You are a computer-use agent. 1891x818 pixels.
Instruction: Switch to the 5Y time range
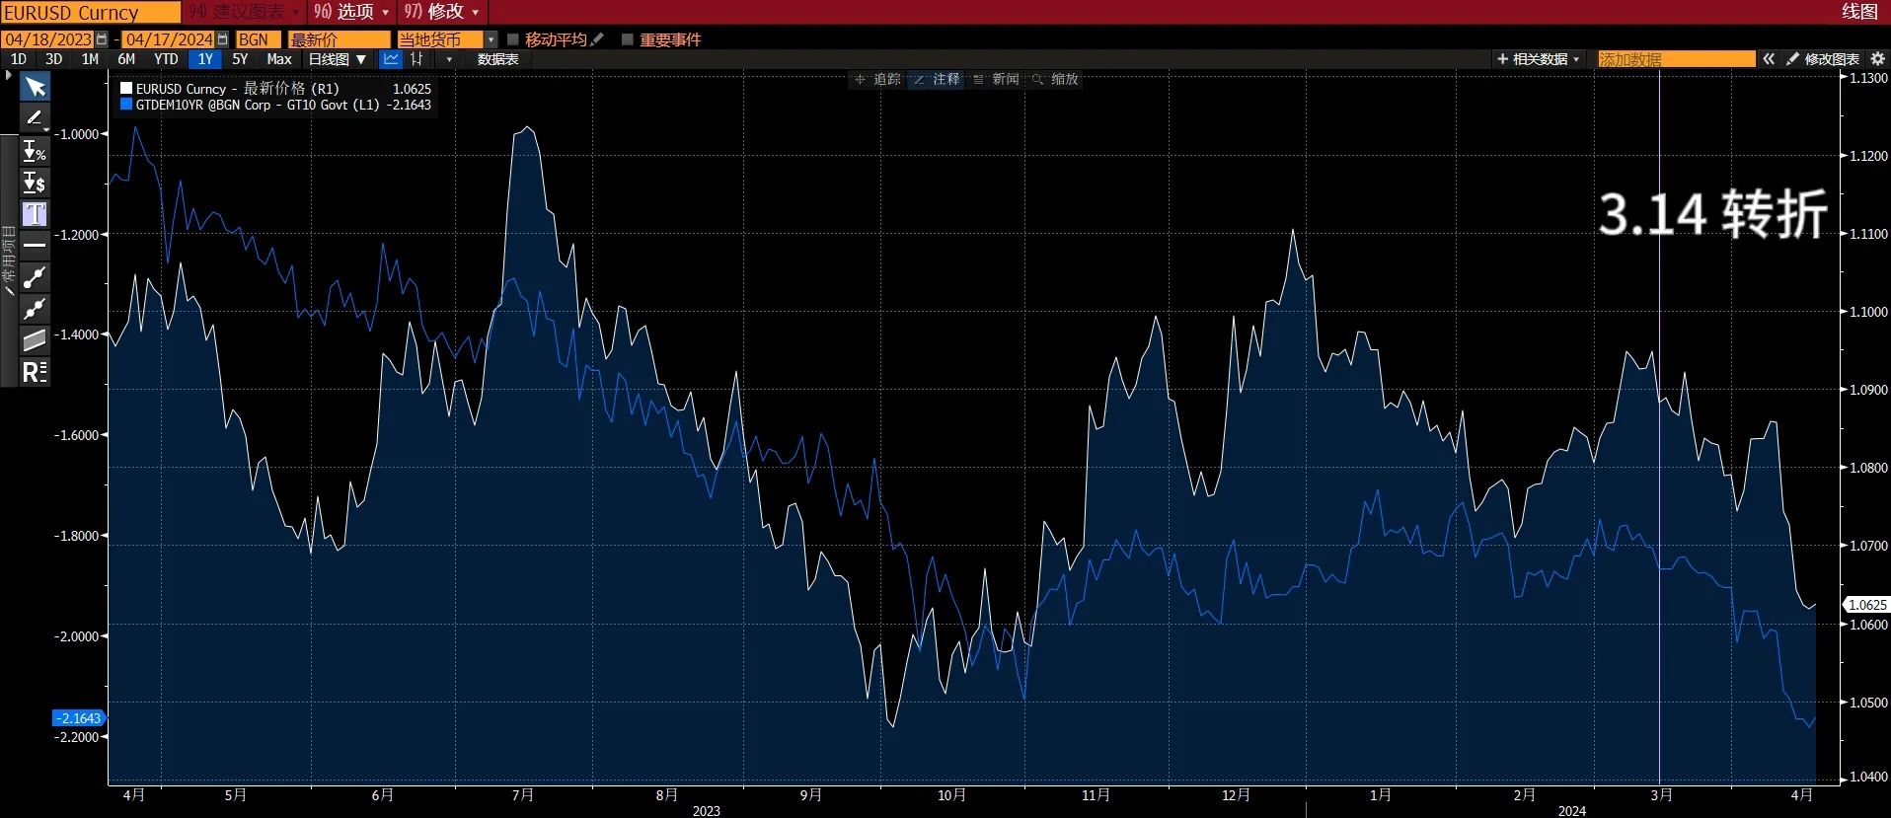pos(240,59)
